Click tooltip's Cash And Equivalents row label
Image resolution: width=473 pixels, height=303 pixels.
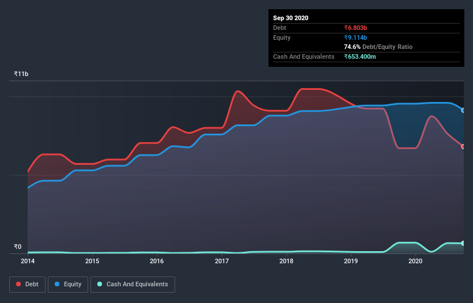point(304,56)
